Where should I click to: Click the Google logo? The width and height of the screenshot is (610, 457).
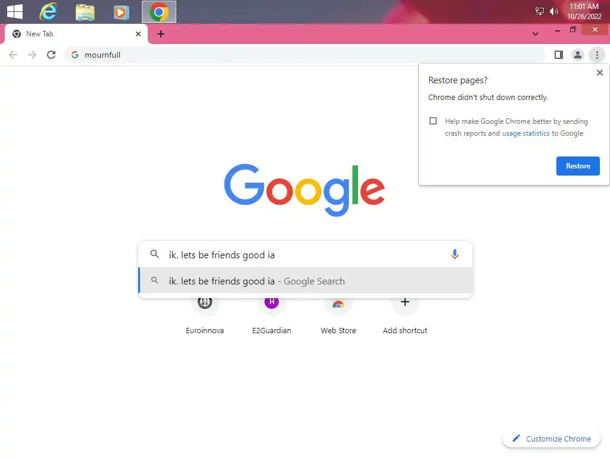(x=304, y=190)
